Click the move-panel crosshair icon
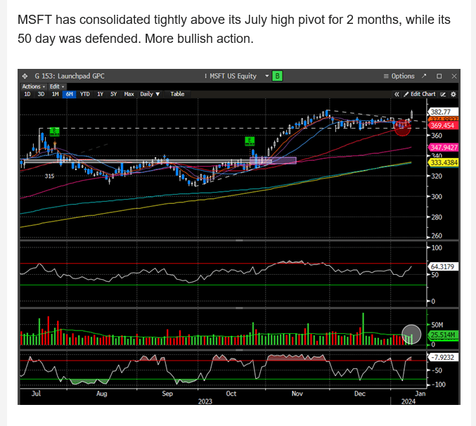Image resolution: width=476 pixels, height=426 pixels. tap(25, 76)
